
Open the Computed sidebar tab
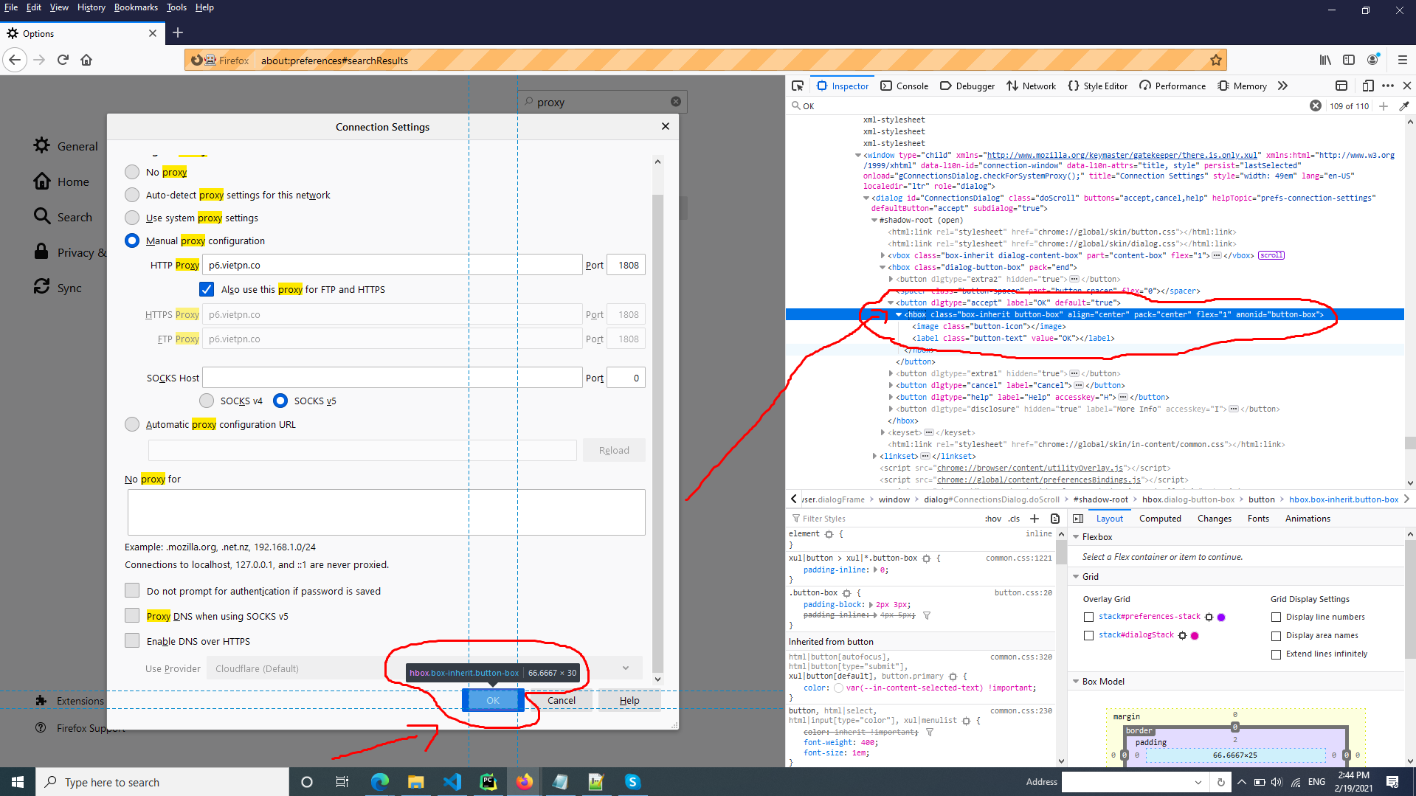[x=1160, y=519]
